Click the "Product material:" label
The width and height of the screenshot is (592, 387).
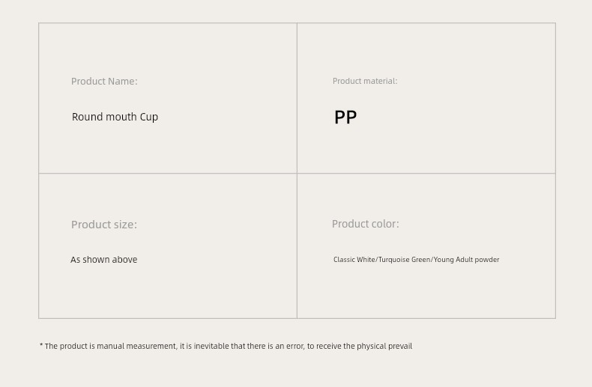pyautogui.click(x=365, y=81)
